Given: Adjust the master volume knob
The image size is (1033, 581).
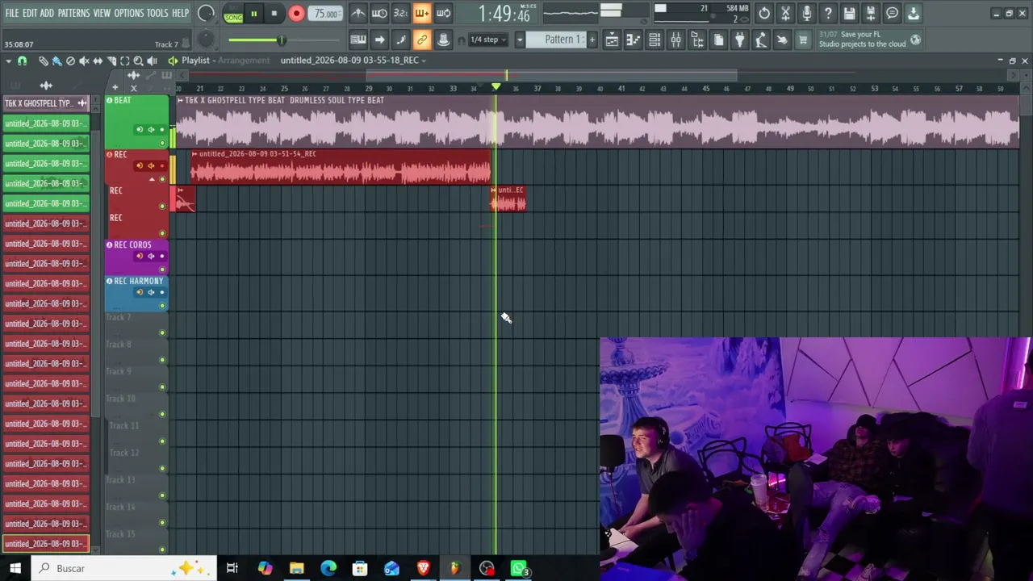Looking at the screenshot, I should [x=206, y=14].
